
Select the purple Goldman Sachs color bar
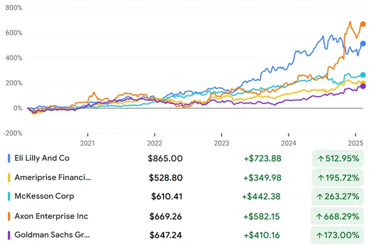coord(8,236)
